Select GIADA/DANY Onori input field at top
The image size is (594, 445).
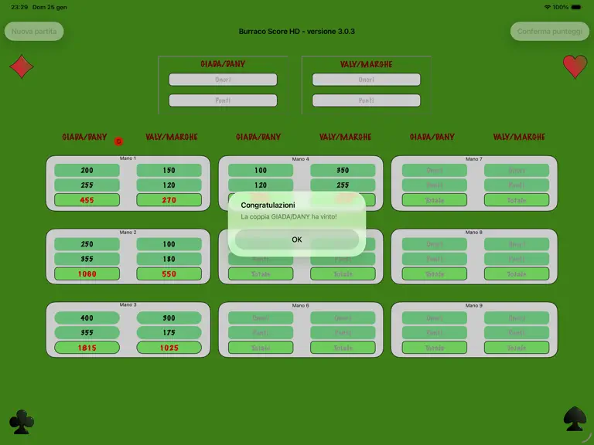tap(223, 80)
